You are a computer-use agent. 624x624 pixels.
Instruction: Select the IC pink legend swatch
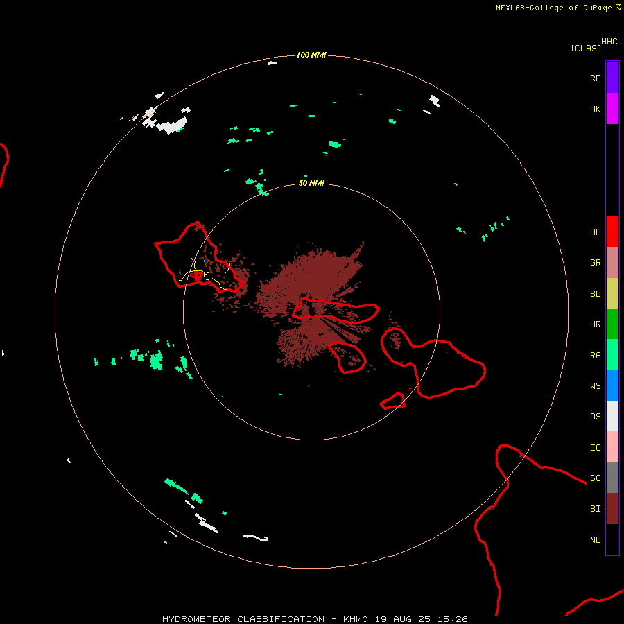[612, 447]
